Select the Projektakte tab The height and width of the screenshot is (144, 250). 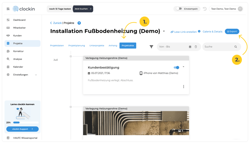tap(128, 46)
